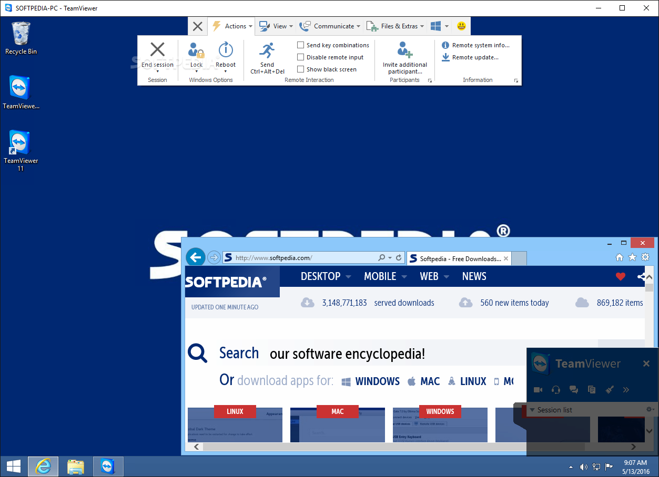Viewport: 659px width, 477px height.
Task: Close the TeamViewer session toolbar
Action: pos(197,26)
